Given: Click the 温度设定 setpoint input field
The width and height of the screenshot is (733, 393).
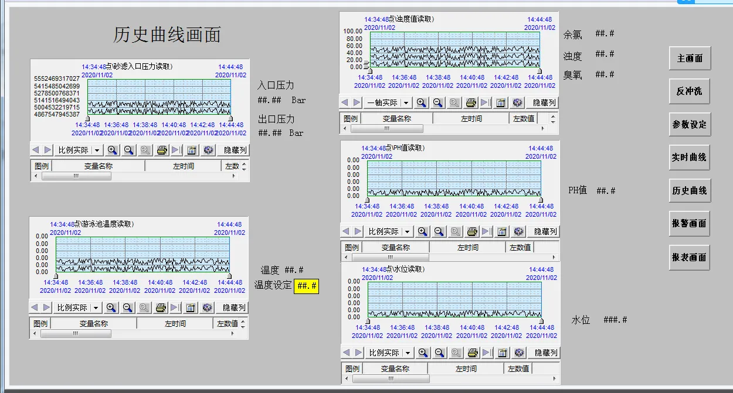Looking at the screenshot, I should click(306, 286).
